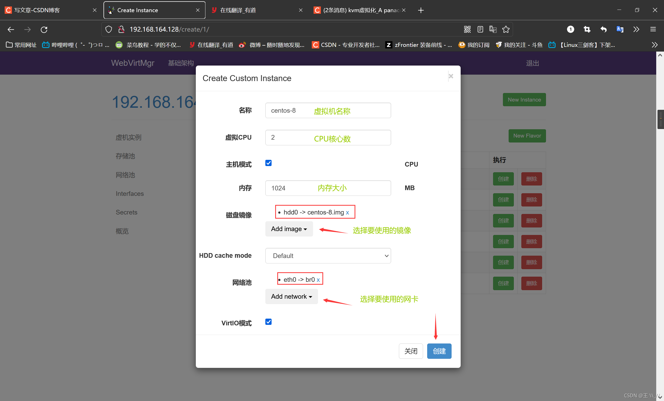Click the 名称 input field
664x401 pixels.
pos(328,110)
